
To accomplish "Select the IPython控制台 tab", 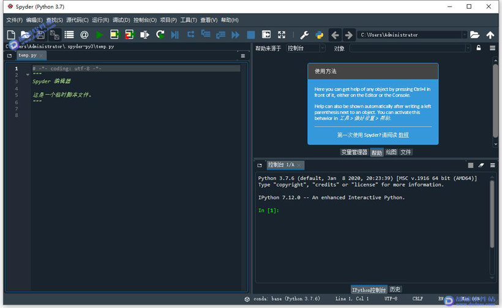I will (x=369, y=290).
